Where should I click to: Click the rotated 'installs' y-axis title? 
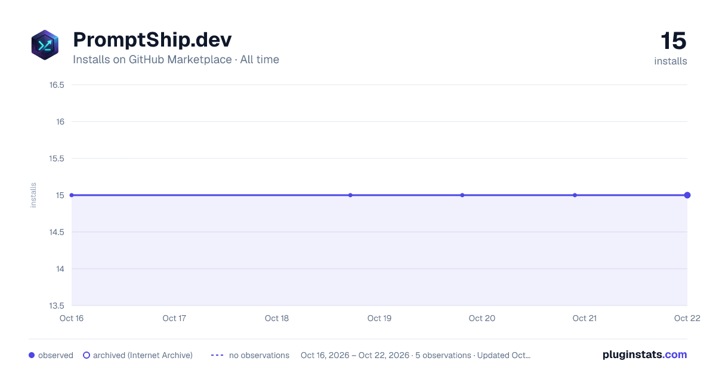[33, 195]
